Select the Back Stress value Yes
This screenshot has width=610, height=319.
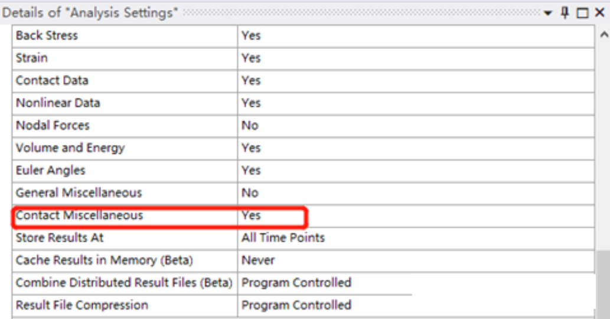(x=416, y=36)
